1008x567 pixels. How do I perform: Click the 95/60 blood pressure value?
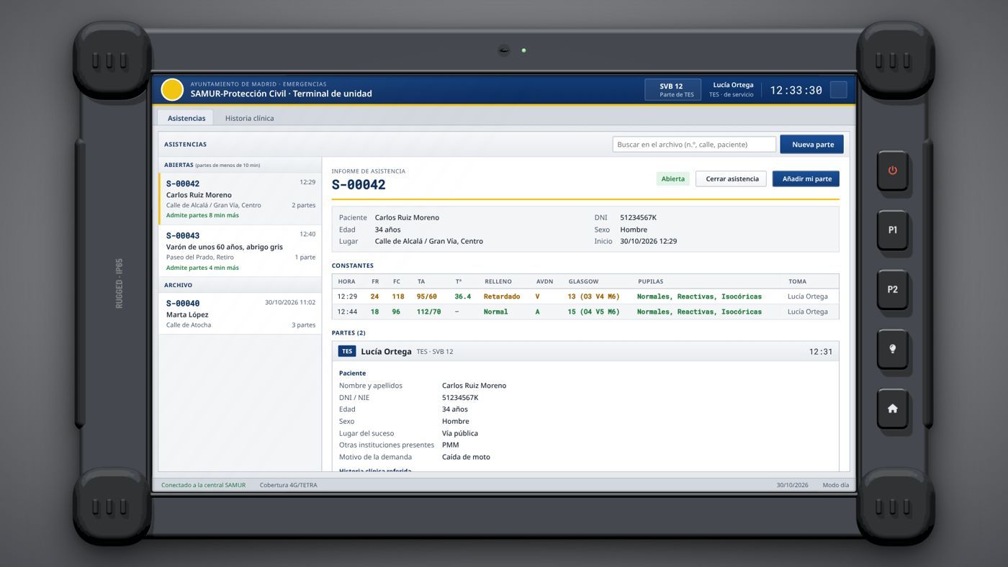point(427,296)
